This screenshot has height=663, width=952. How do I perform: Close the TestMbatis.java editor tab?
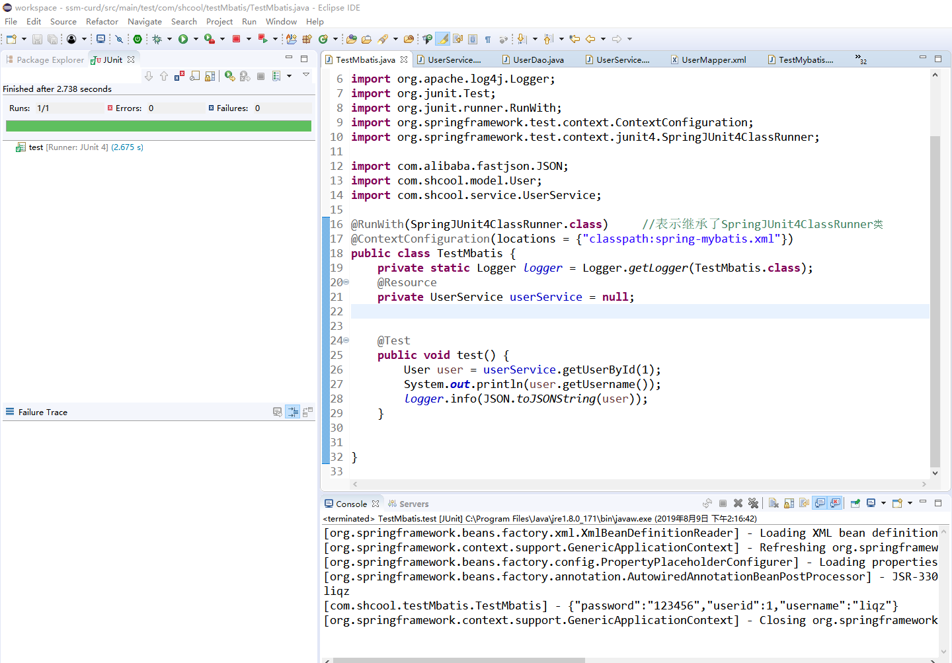pyautogui.click(x=404, y=59)
